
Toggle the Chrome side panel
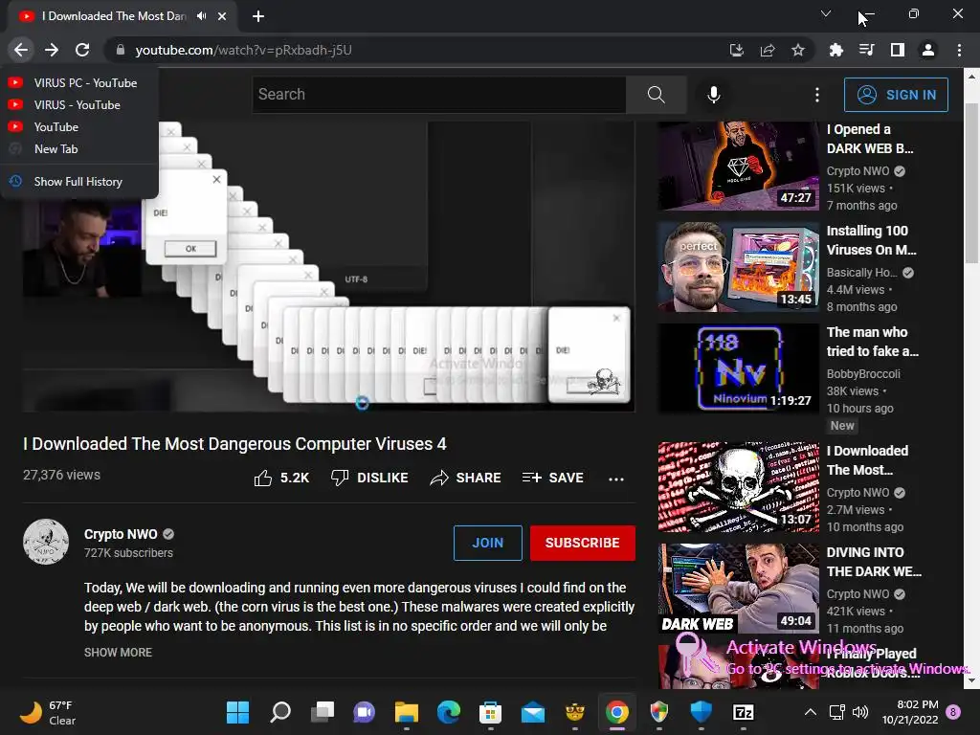(x=898, y=50)
